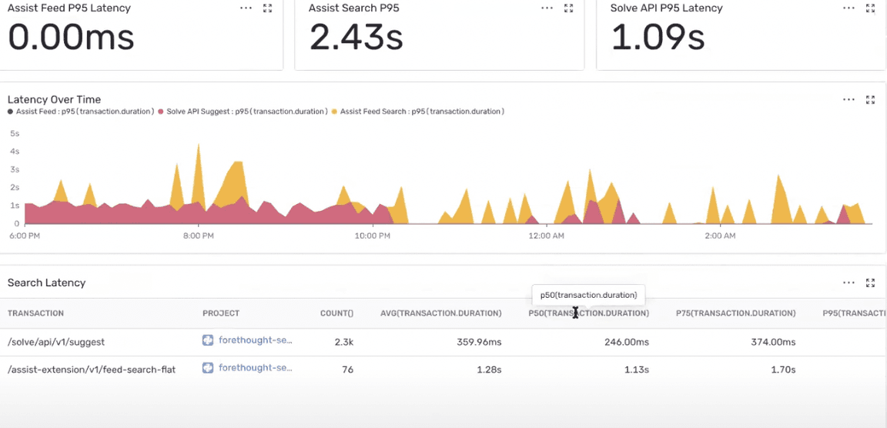This screenshot has height=428, width=887.
Task: Toggle Assist Feed series in legend
Action: (81, 112)
